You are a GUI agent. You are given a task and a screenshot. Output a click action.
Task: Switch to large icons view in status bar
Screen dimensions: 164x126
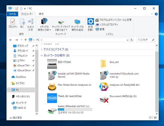(155, 118)
